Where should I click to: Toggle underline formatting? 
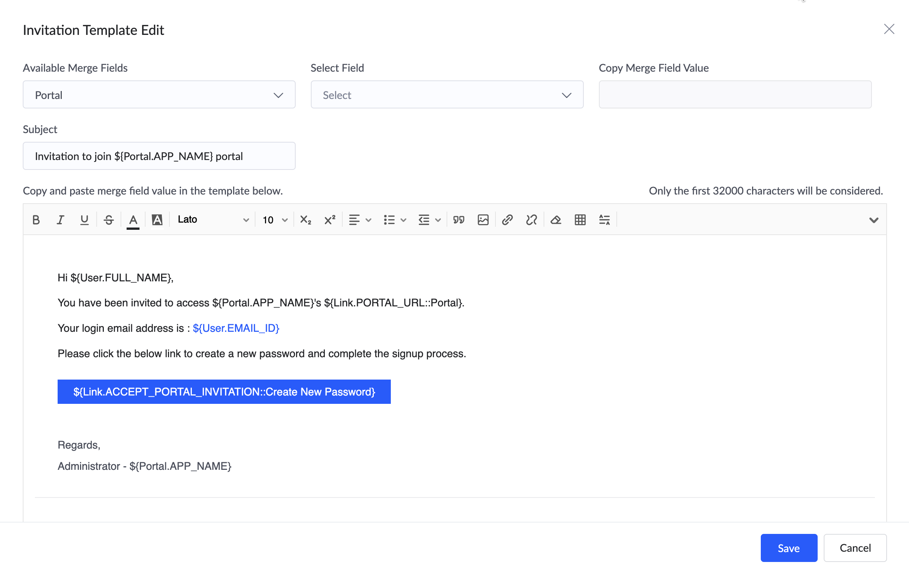click(x=84, y=220)
